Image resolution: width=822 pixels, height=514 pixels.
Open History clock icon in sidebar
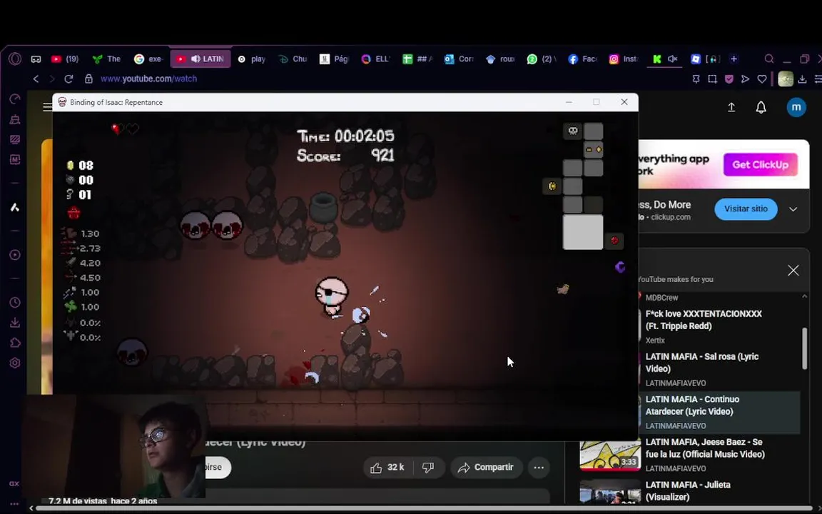(15, 303)
